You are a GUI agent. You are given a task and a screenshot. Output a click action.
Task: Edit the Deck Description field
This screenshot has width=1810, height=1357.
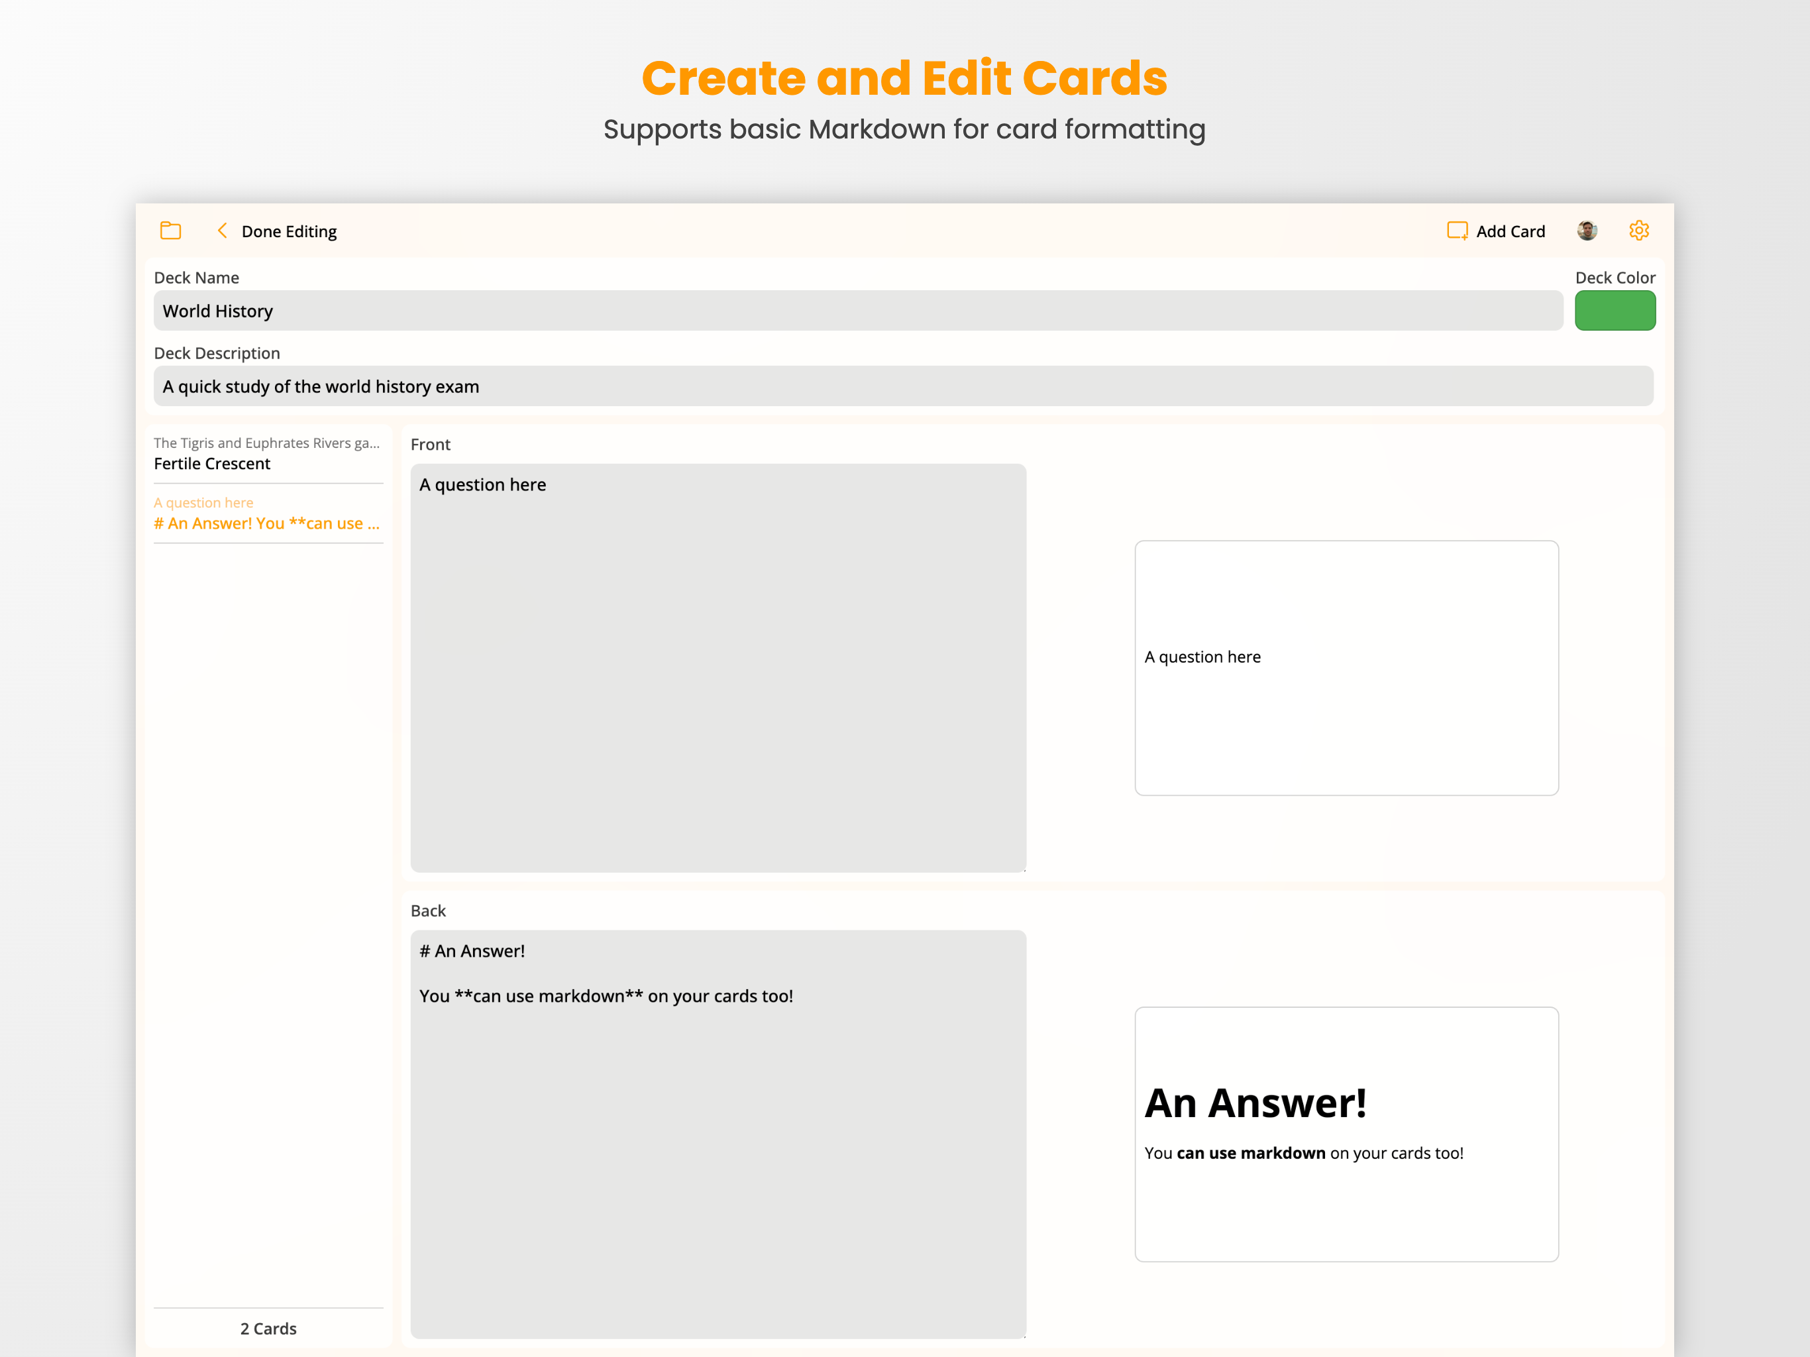[x=904, y=386]
